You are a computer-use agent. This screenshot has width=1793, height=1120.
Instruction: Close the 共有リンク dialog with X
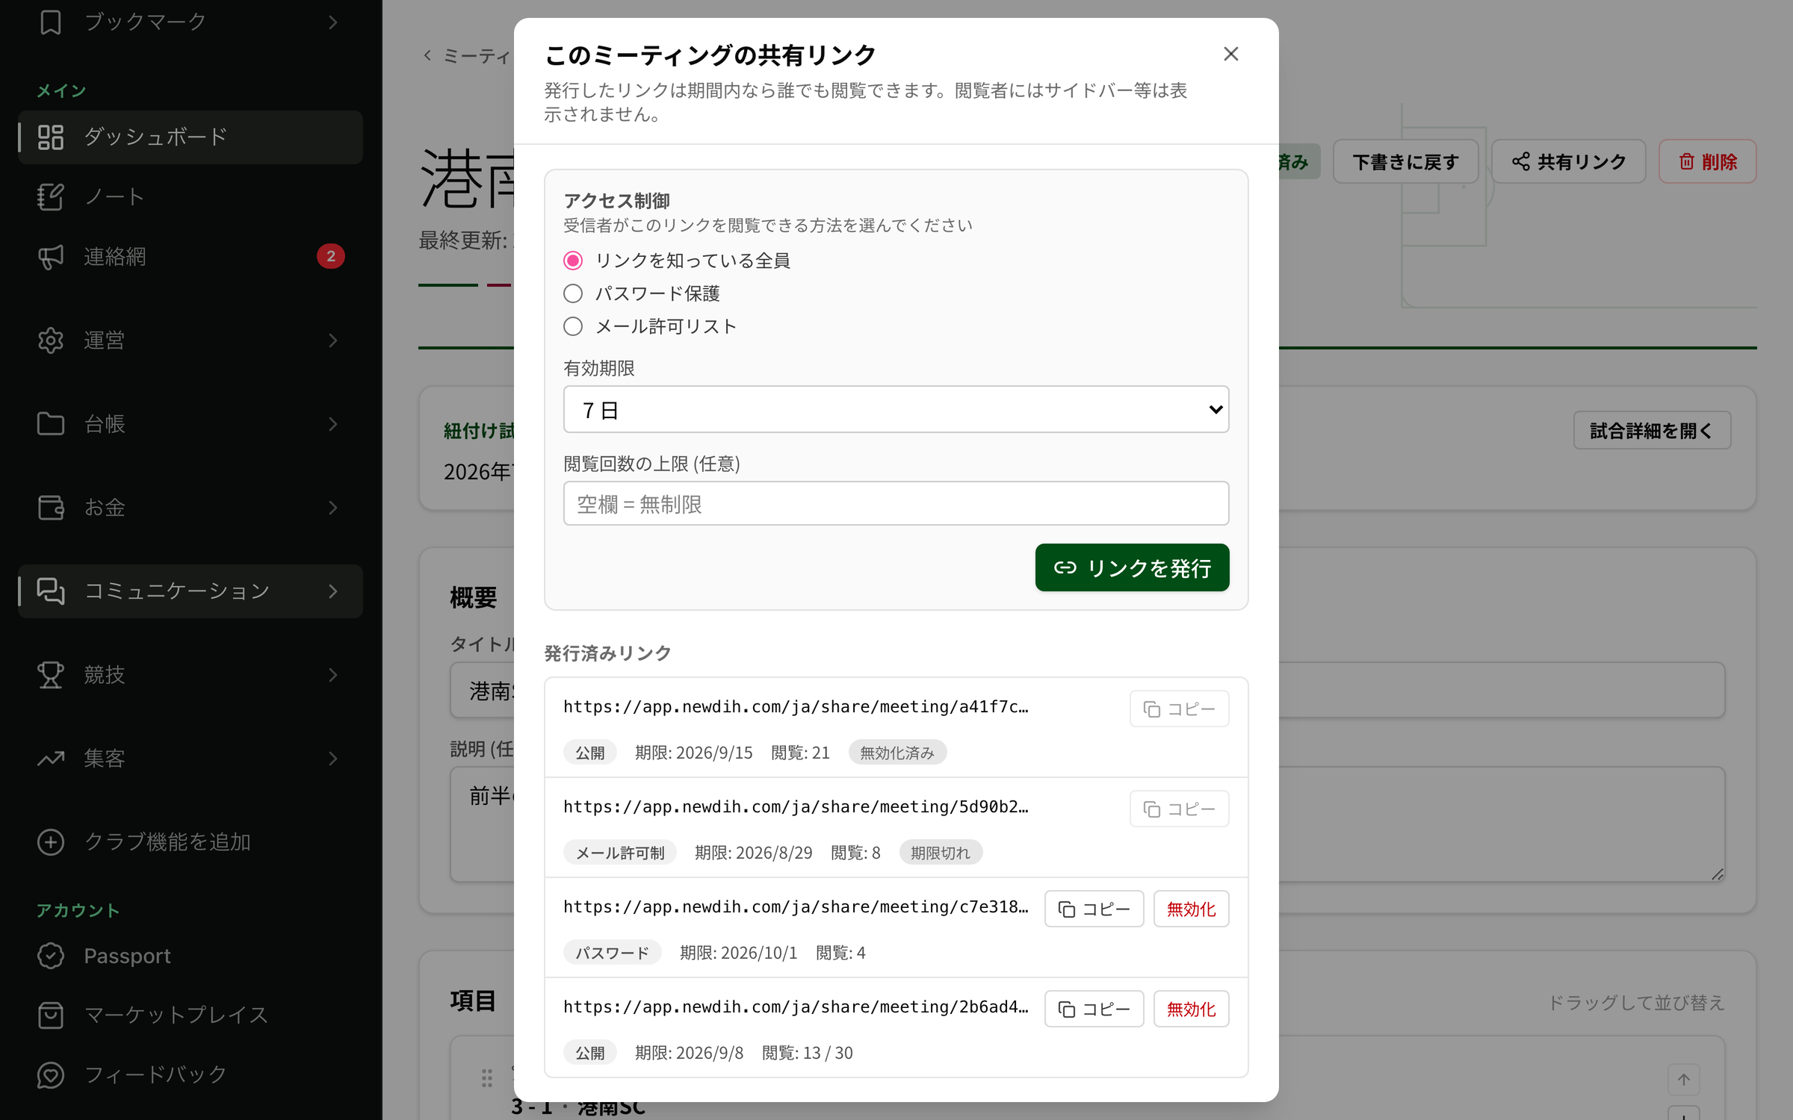(x=1231, y=54)
